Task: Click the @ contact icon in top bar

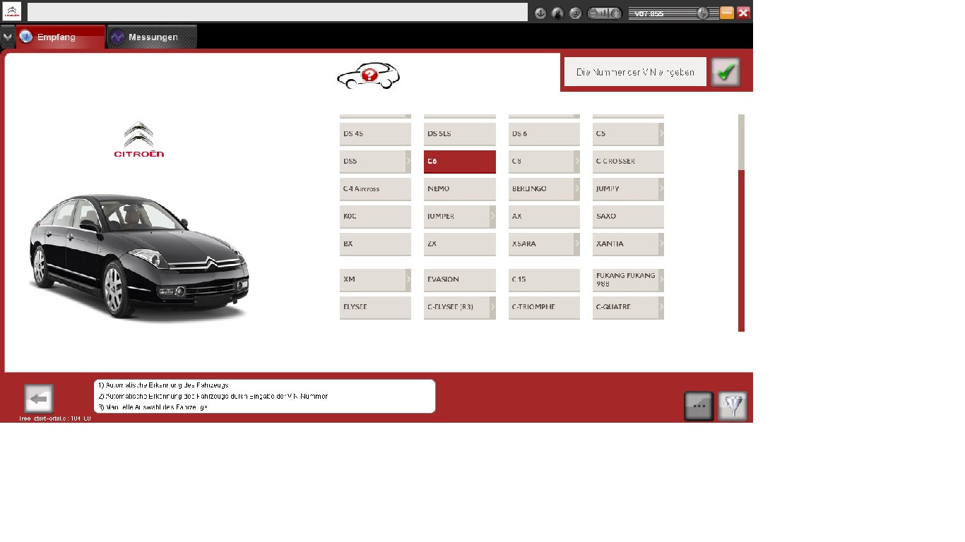Action: click(575, 13)
